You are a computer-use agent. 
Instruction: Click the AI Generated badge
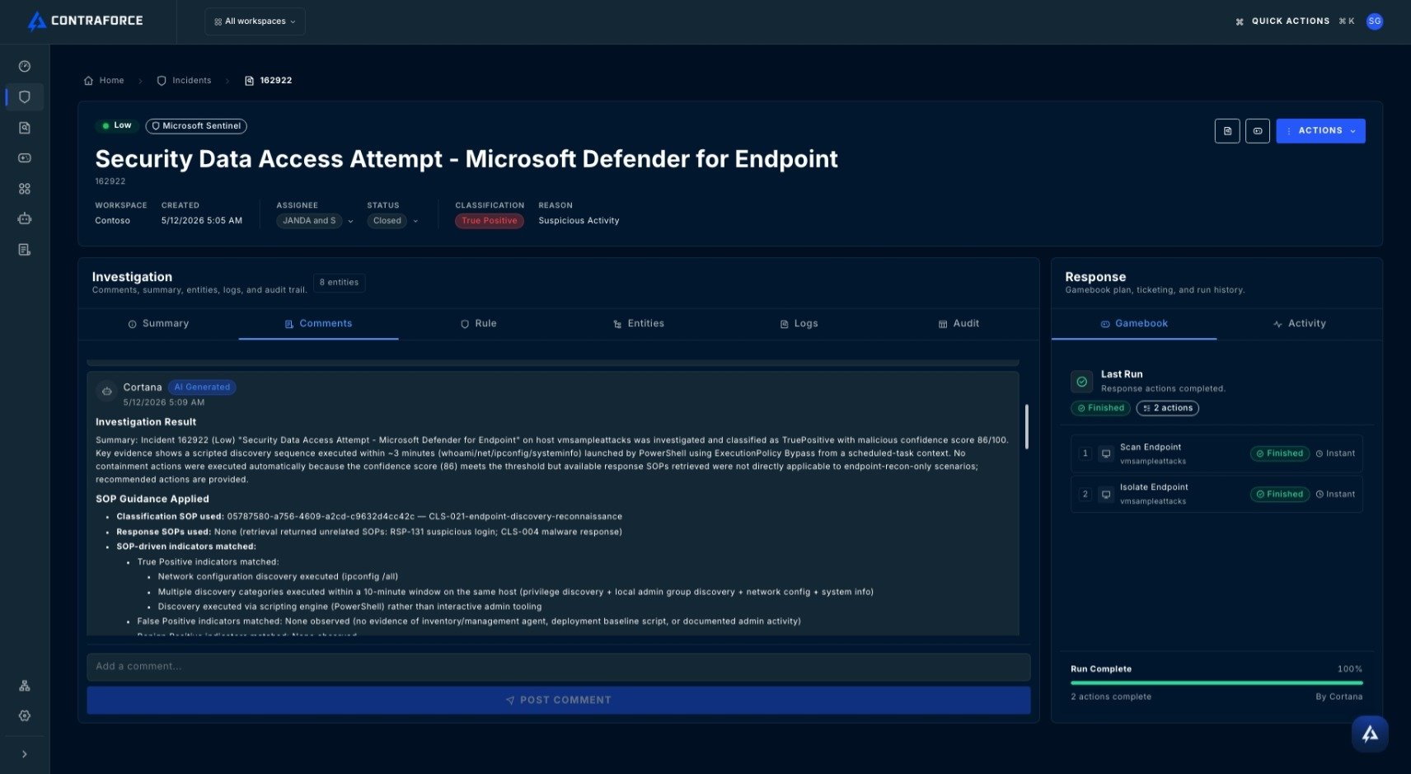click(202, 387)
